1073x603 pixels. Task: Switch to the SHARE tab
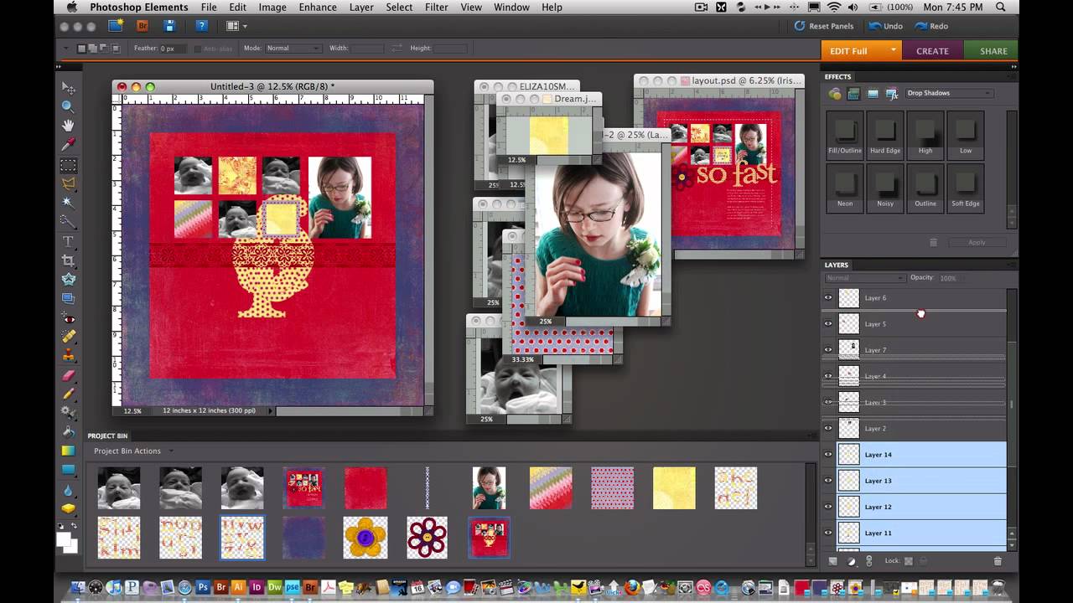coord(993,51)
